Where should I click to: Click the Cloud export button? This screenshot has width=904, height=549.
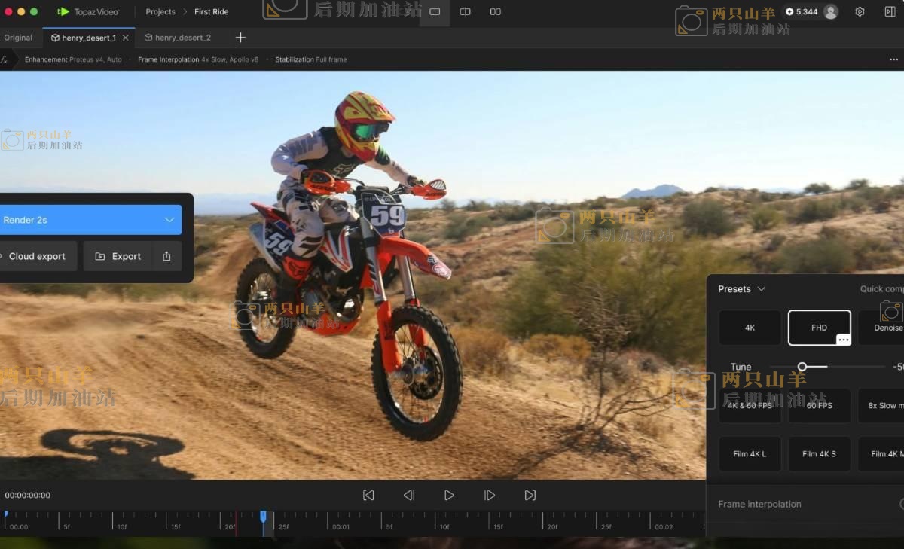pyautogui.click(x=37, y=256)
